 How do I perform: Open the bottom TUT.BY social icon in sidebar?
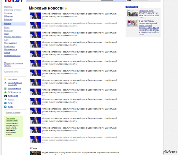[x=6, y=106]
